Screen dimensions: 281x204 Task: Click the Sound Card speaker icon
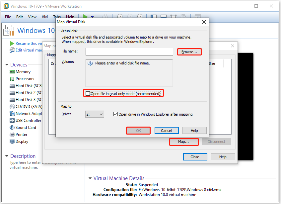[x=12, y=128]
